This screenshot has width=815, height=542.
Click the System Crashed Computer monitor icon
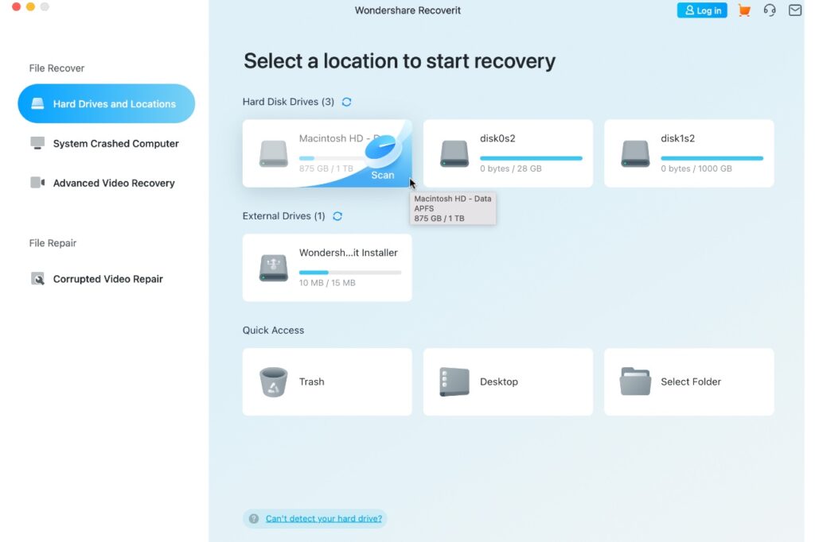click(37, 143)
